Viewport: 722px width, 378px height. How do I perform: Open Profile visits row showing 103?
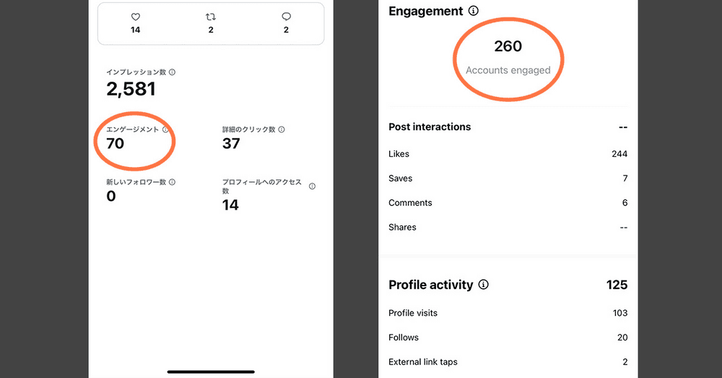[x=508, y=313]
